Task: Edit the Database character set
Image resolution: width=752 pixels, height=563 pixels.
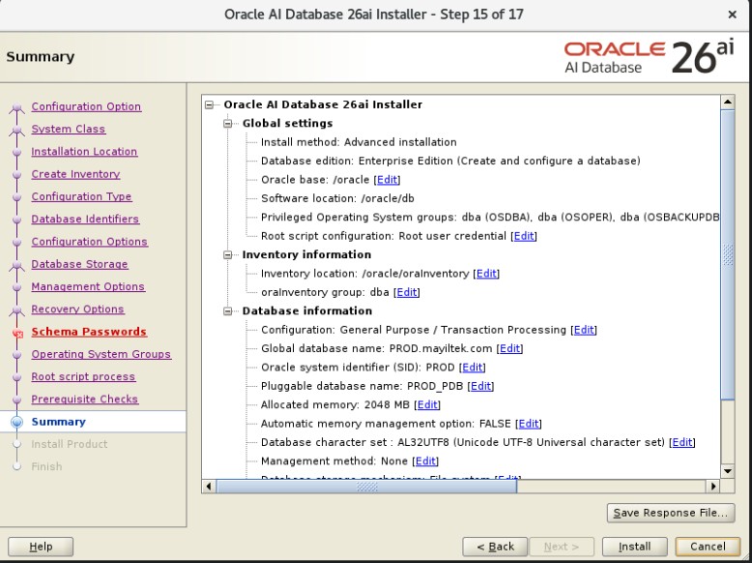Action: 682,442
